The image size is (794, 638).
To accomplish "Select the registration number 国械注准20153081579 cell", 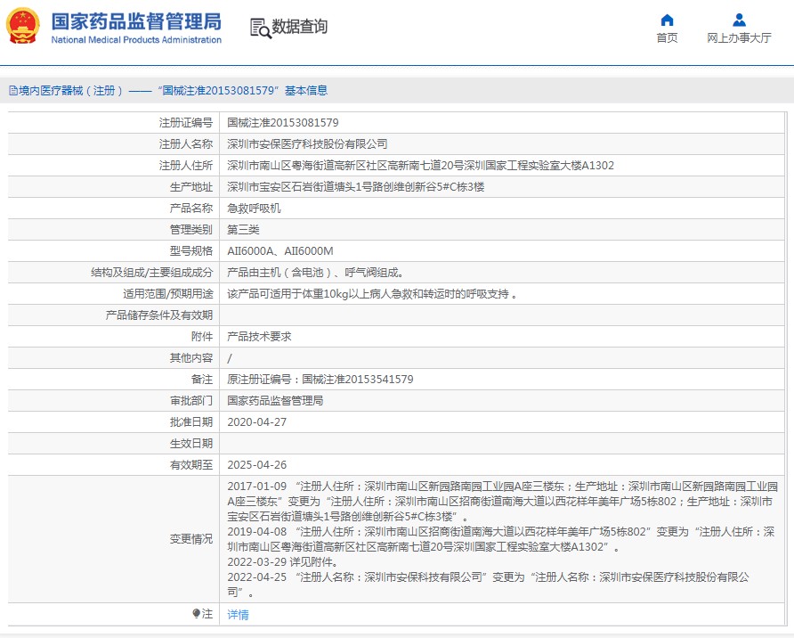I will pos(282,123).
